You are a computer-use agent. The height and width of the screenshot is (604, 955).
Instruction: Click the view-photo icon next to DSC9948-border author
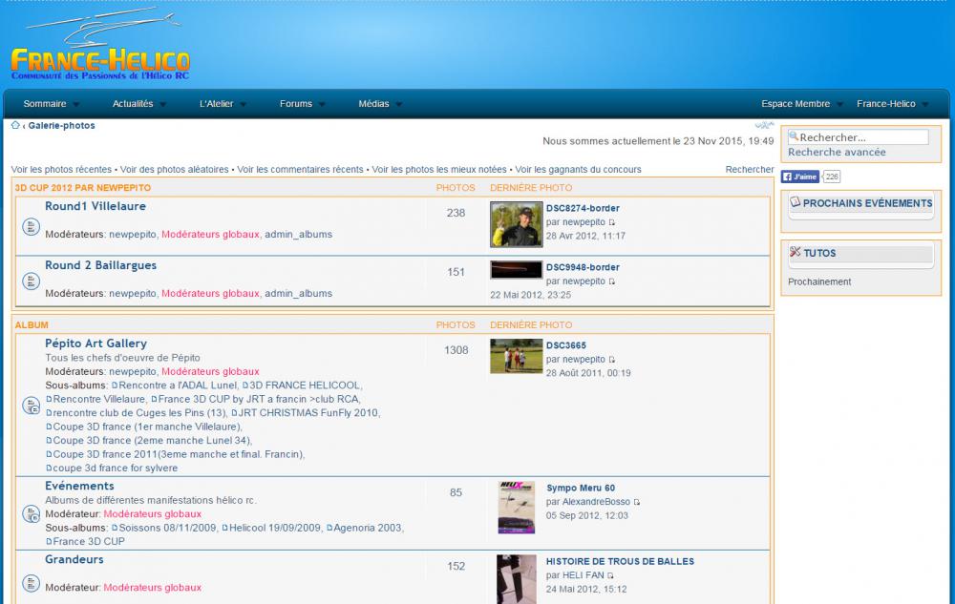[x=612, y=281]
